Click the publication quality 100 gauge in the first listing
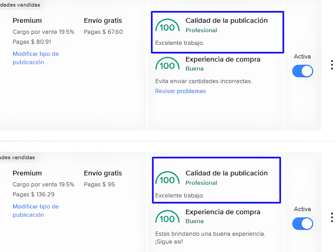This screenshot has height=252, width=336. click(x=167, y=26)
